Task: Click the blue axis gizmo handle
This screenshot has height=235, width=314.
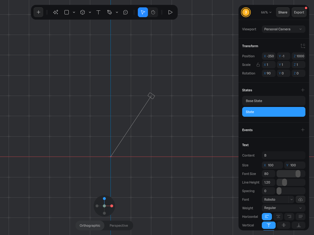Action: coord(104,199)
